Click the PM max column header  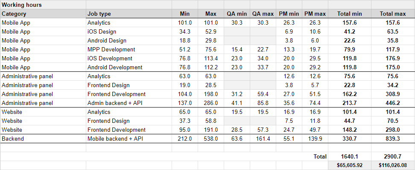(x=315, y=14)
